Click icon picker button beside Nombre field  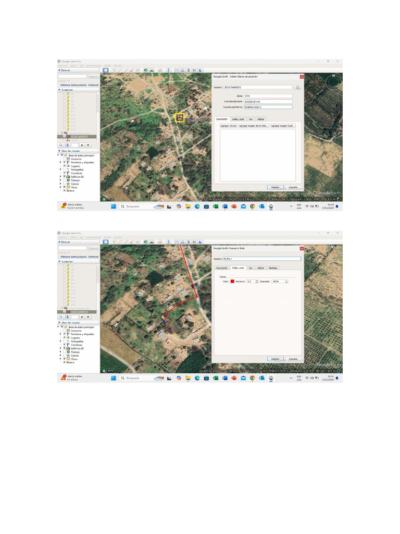297,88
